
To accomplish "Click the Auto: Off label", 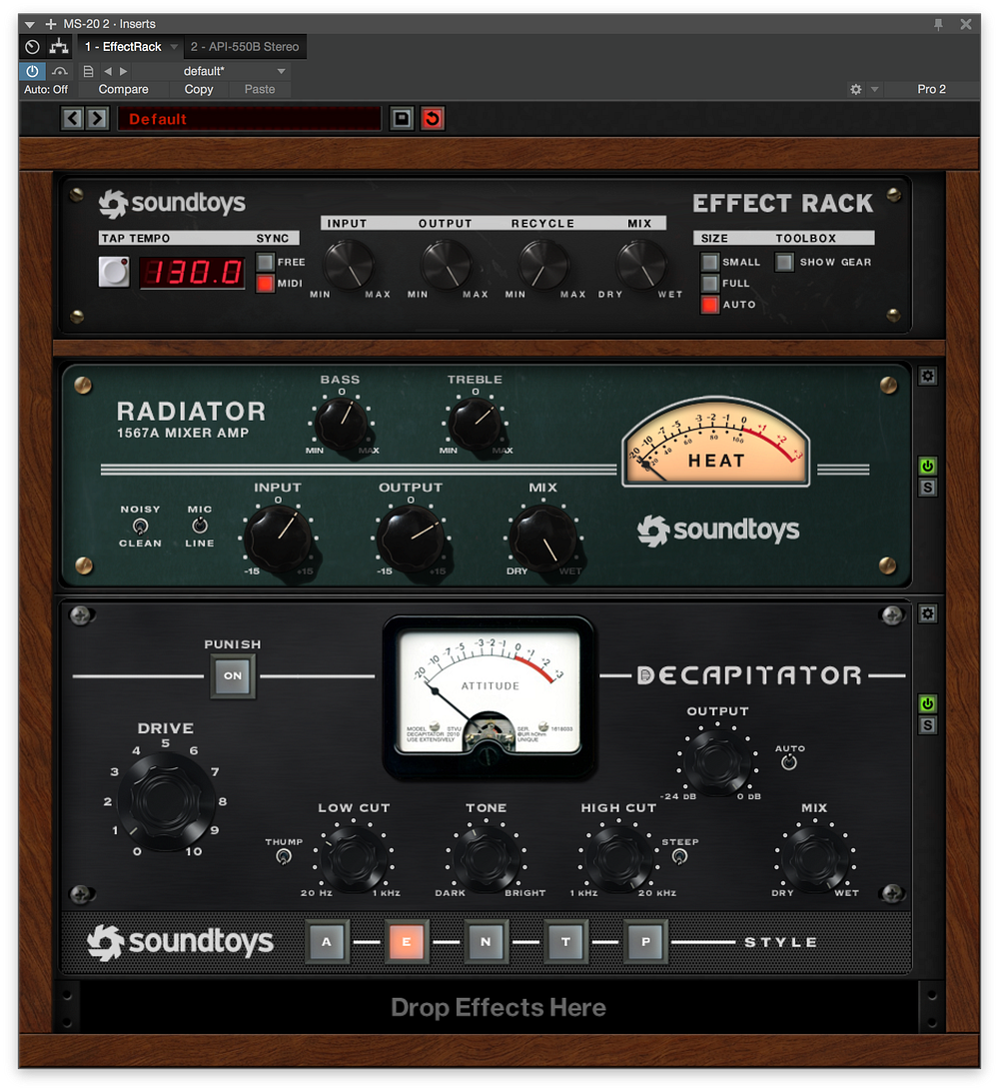I will pyautogui.click(x=46, y=89).
